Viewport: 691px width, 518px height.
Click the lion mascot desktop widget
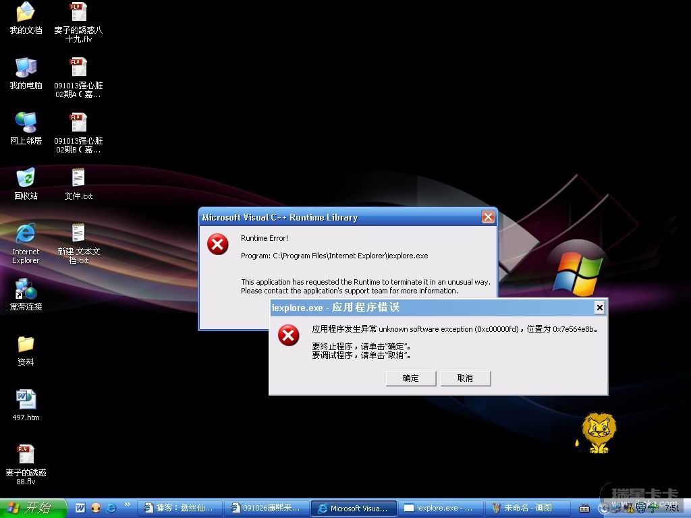pyautogui.click(x=597, y=433)
